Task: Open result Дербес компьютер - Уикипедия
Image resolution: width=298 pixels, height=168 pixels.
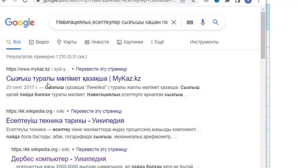Action: point(59,159)
